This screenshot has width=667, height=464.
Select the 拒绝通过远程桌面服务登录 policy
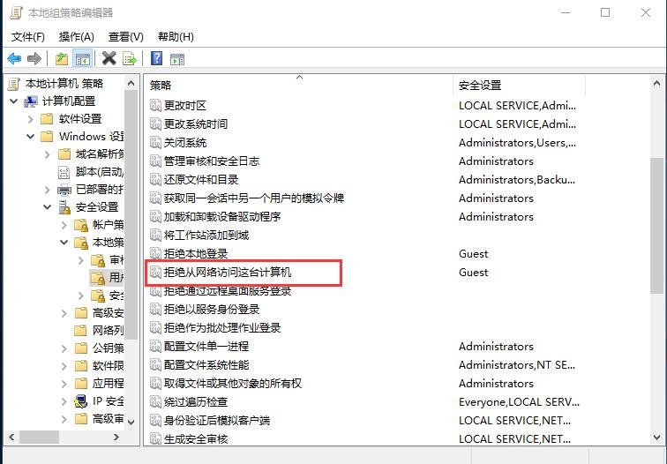tap(228, 291)
